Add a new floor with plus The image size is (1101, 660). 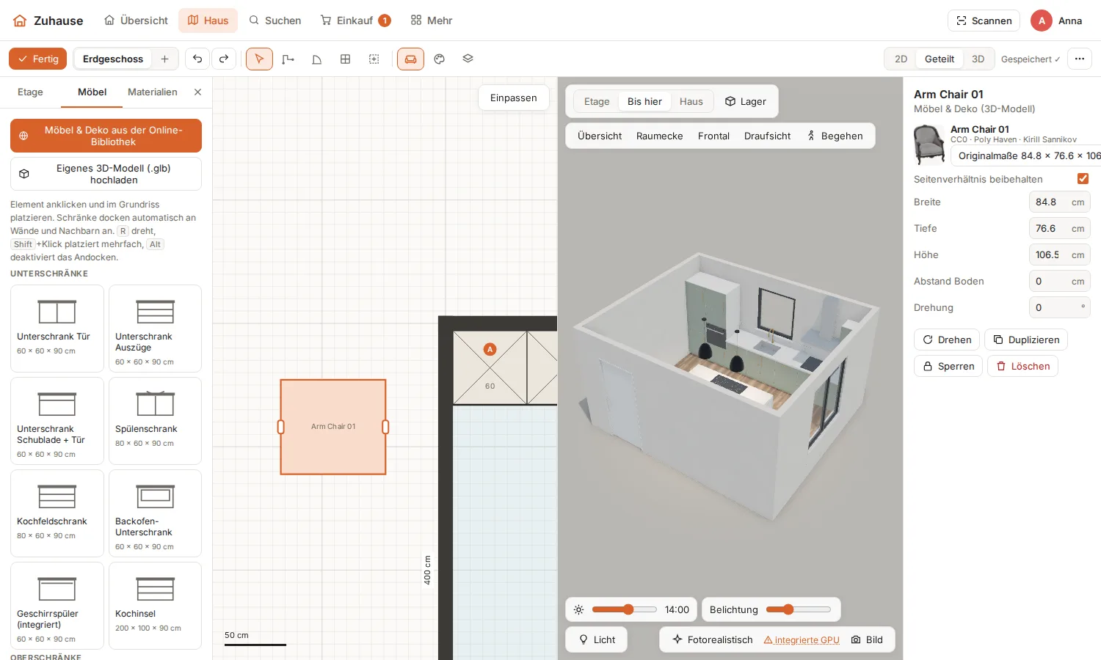pos(164,59)
